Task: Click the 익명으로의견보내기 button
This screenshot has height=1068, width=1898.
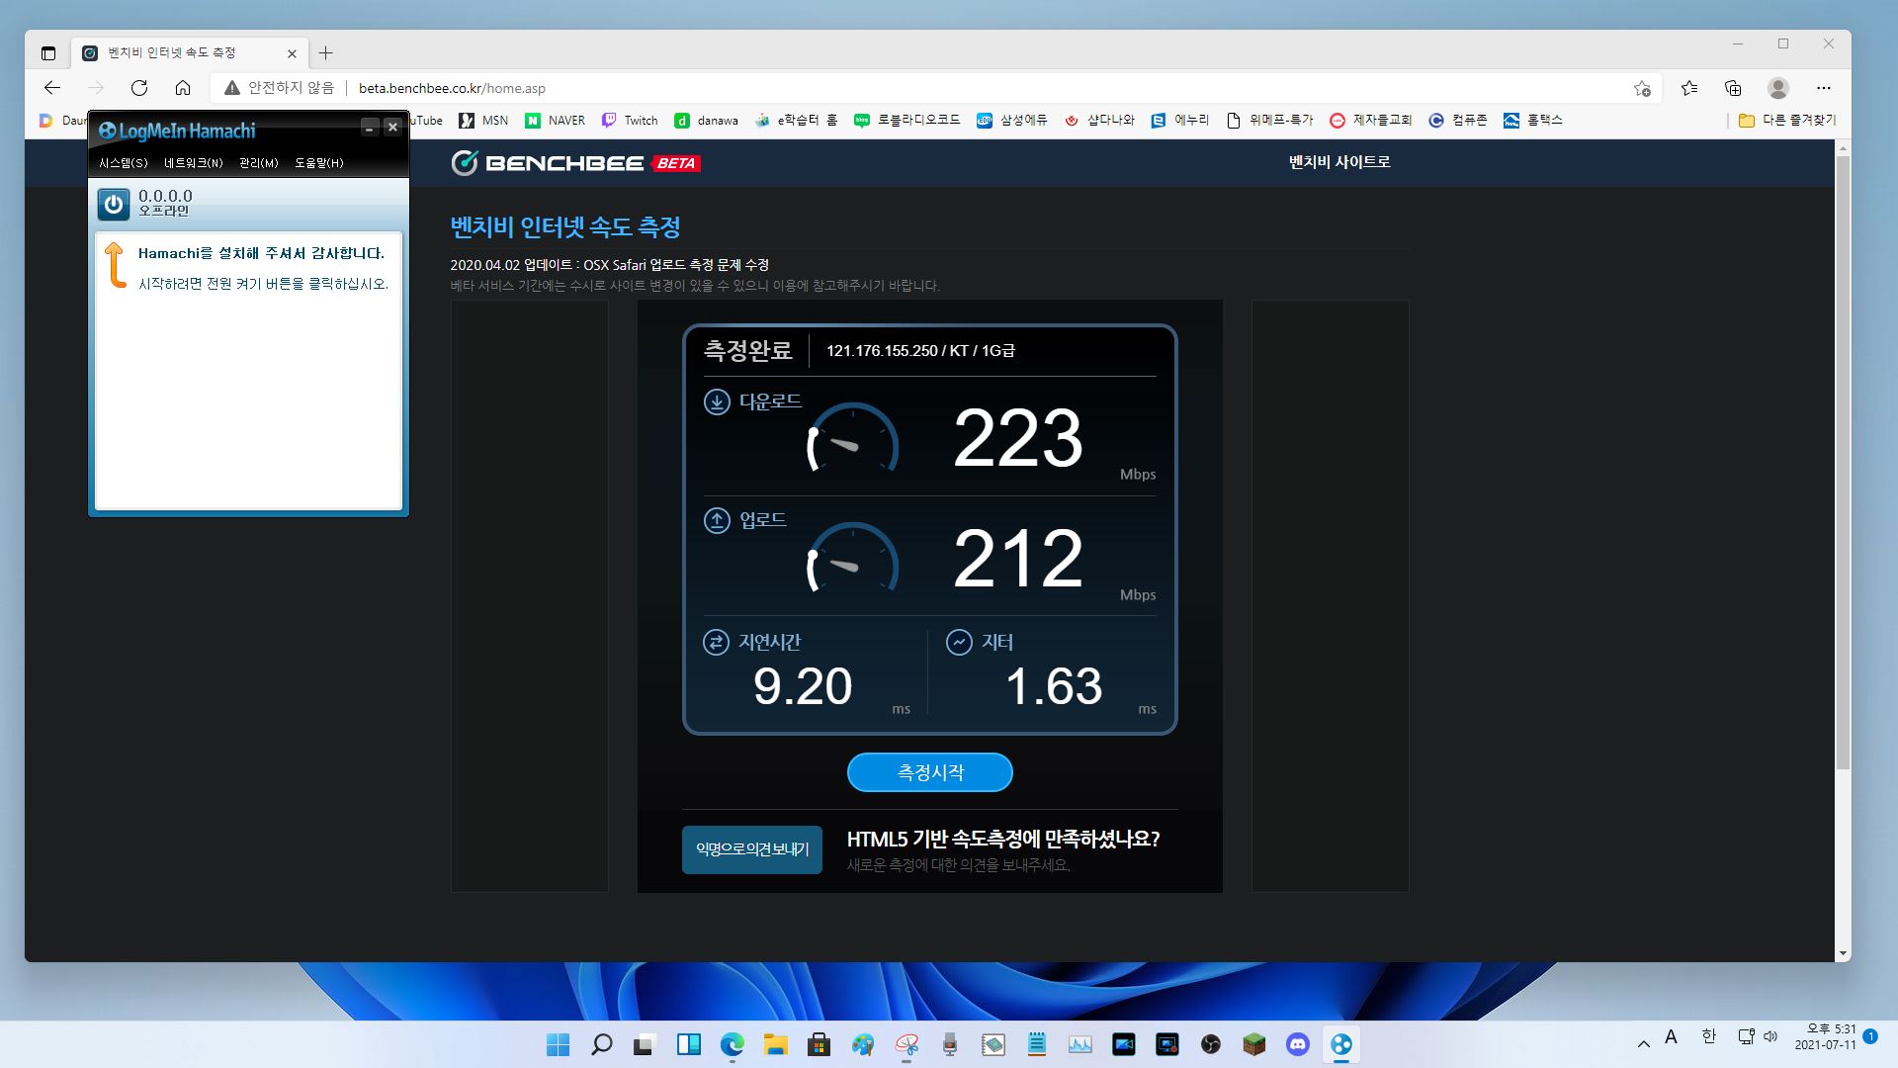Action: click(751, 849)
